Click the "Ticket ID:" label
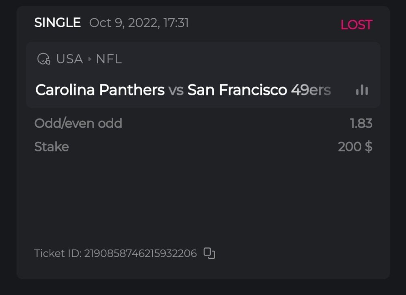Viewport: 406px width, 295px height. [x=58, y=254]
